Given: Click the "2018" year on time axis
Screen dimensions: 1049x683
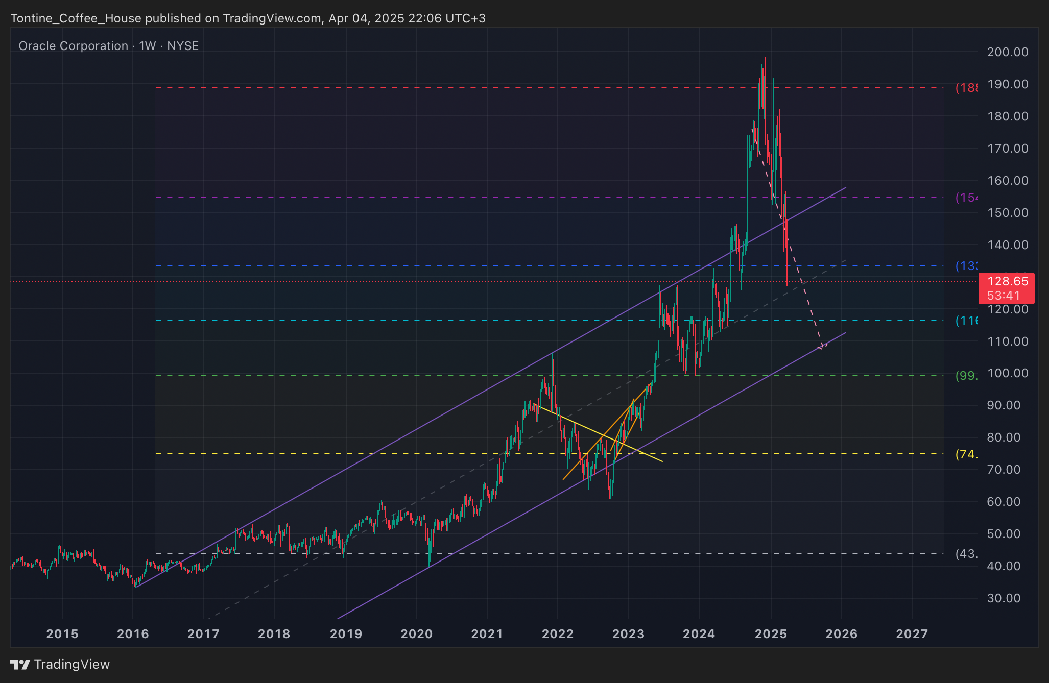Looking at the screenshot, I should pos(274,634).
